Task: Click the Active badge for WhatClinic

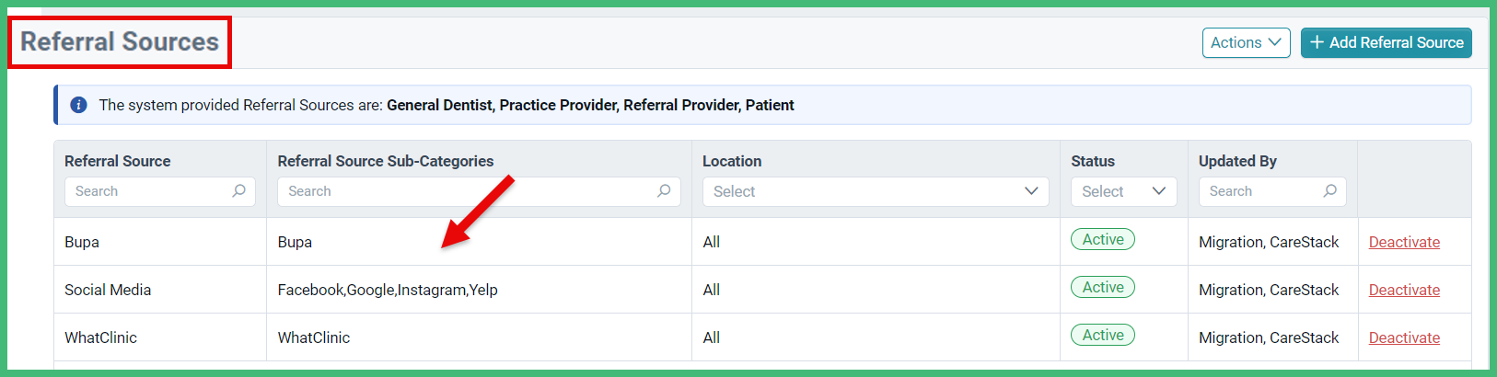Action: [x=1103, y=335]
